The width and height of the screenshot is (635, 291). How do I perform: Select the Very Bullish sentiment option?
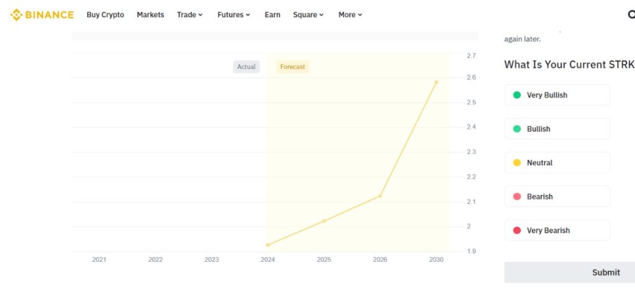pyautogui.click(x=557, y=95)
